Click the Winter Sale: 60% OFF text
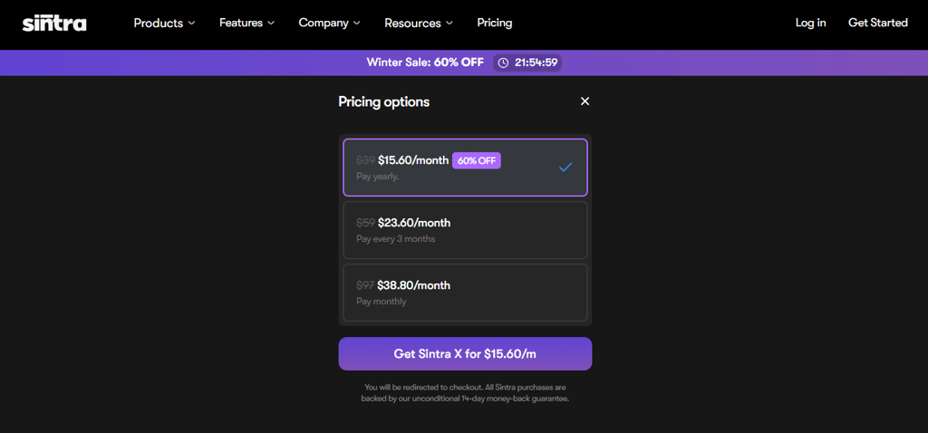Viewport: 928px width, 433px height. click(x=425, y=63)
